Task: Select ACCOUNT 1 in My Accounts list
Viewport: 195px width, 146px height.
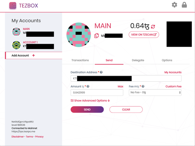Action: click(33, 45)
